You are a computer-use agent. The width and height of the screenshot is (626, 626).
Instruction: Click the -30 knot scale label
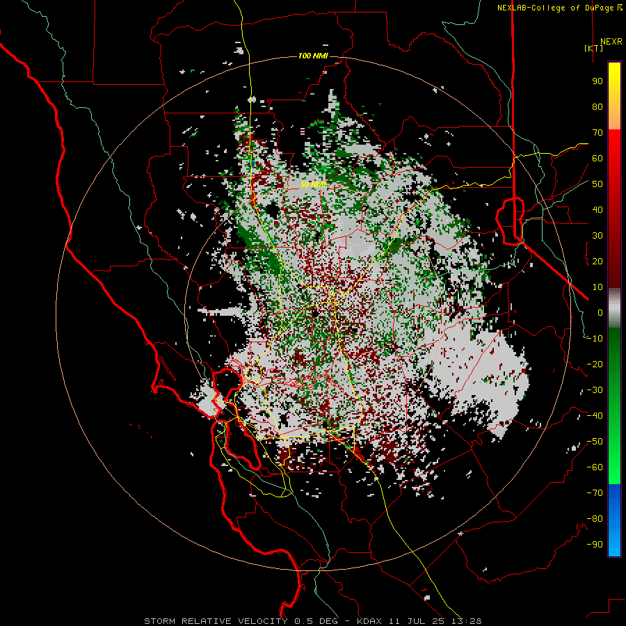[595, 390]
